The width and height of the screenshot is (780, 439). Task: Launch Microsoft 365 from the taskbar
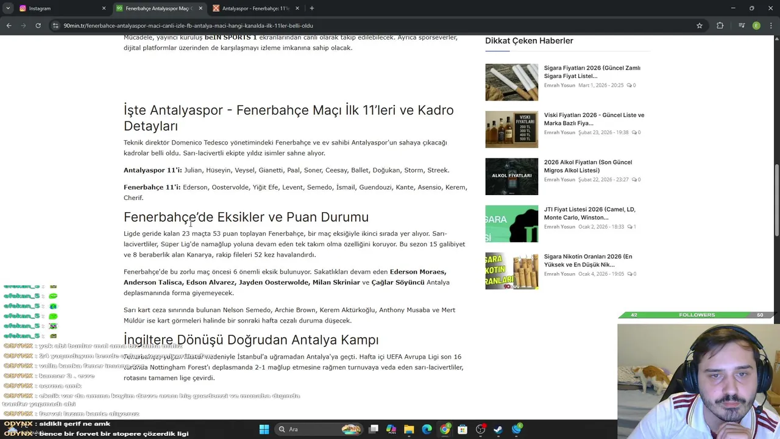pos(391,429)
